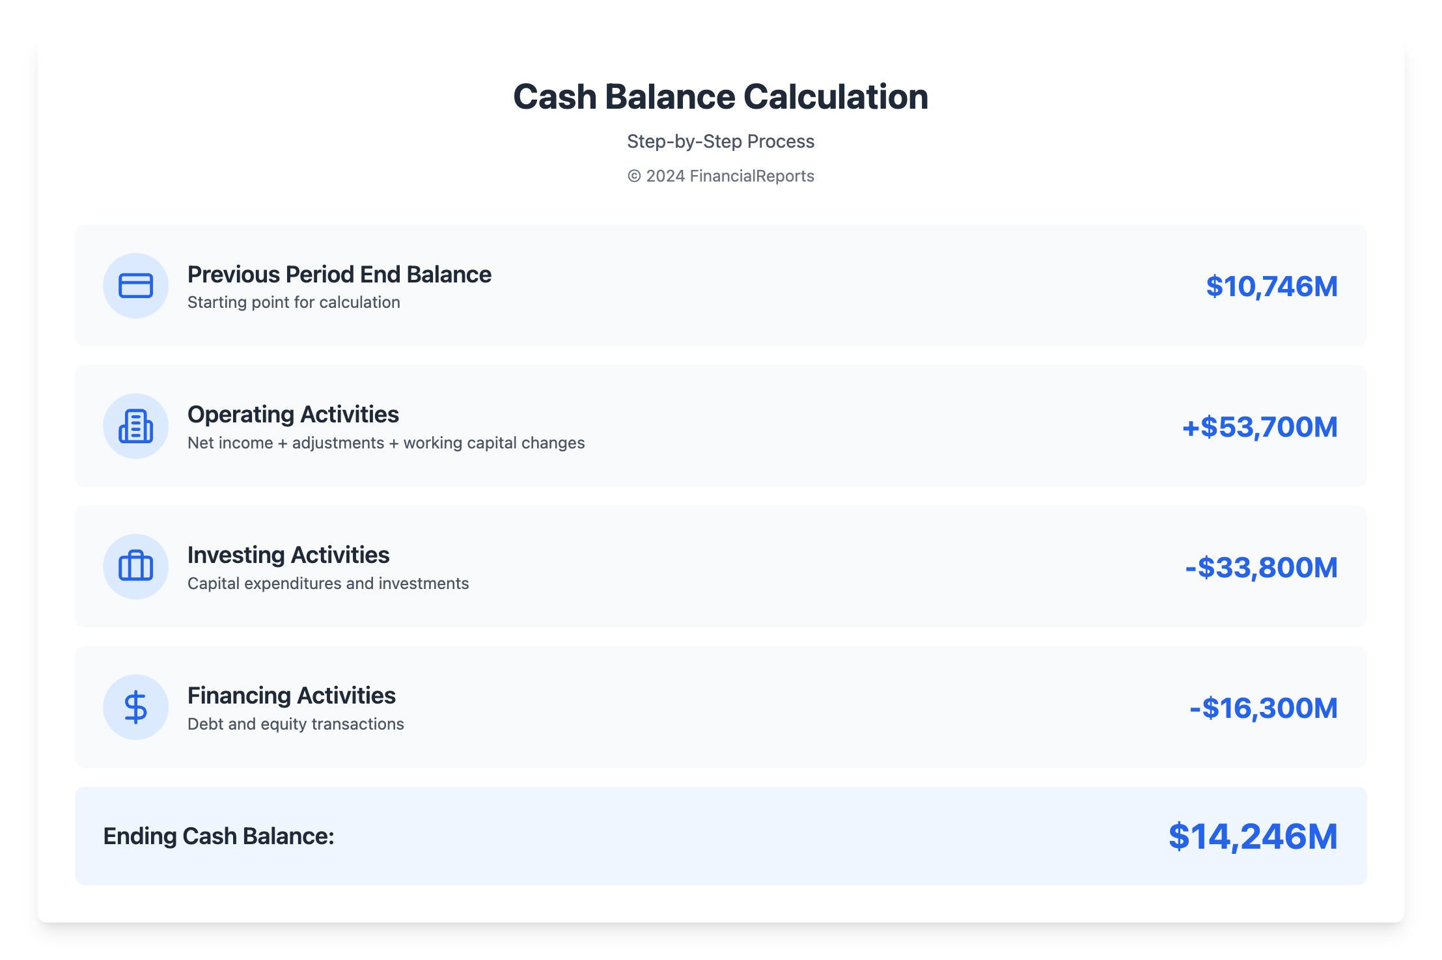Click Debt and equity transactions description
1442x960 pixels.
click(x=296, y=724)
